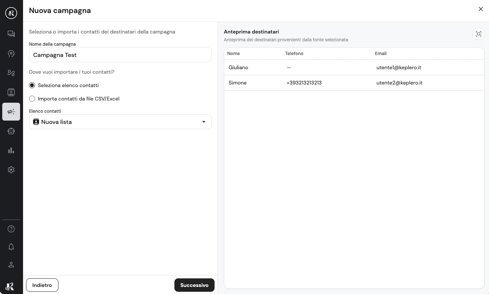This screenshot has width=489, height=294.
Task: Click the 'Indietro' button
Action: pyautogui.click(x=42, y=285)
